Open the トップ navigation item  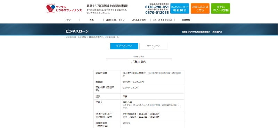(68, 20)
